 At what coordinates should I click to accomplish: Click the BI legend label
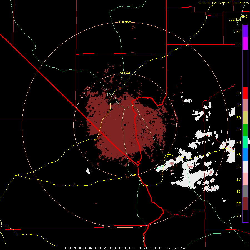click(238, 204)
